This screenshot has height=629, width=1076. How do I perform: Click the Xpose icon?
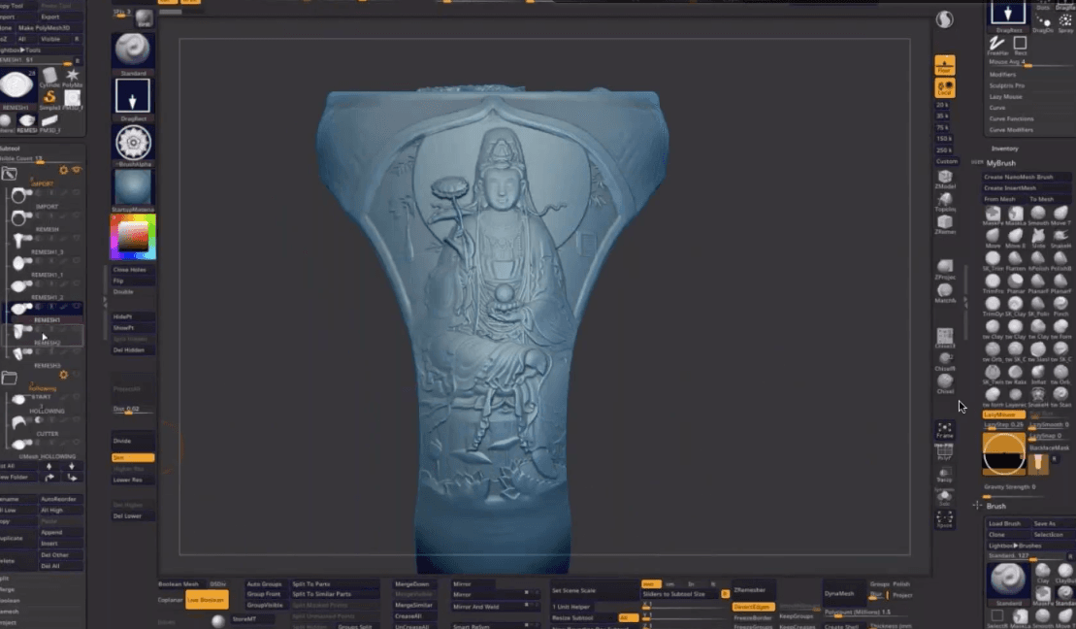(x=945, y=519)
